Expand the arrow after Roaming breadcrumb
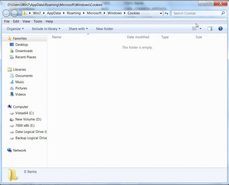This screenshot has height=185, width=229. (84, 13)
